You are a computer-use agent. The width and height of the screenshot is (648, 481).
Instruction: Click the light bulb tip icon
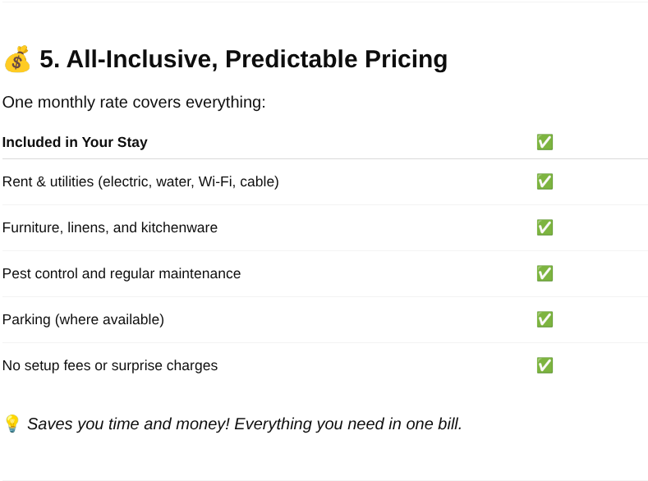12,424
